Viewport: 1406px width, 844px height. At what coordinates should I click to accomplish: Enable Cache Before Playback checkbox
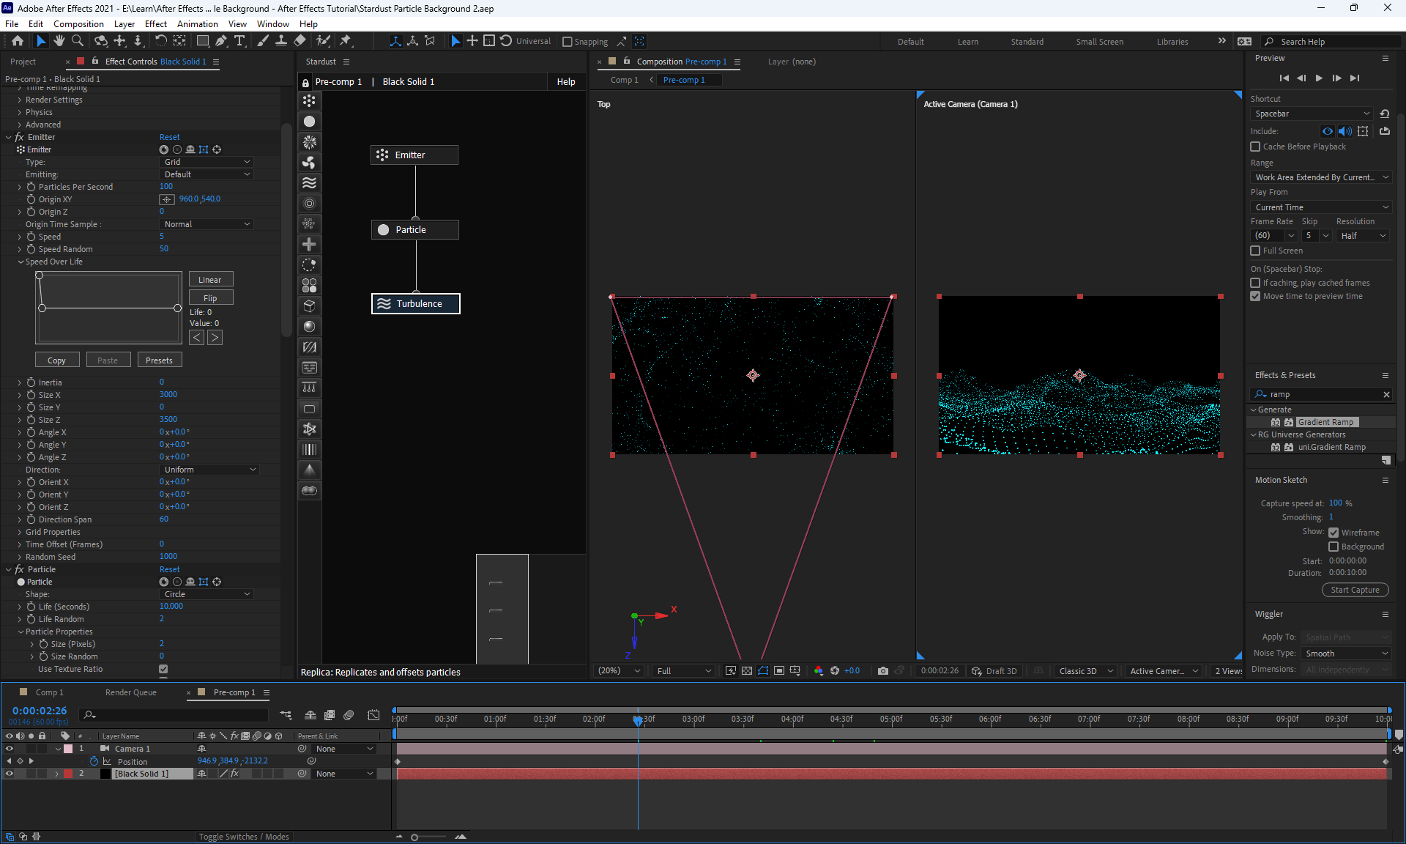(x=1255, y=147)
